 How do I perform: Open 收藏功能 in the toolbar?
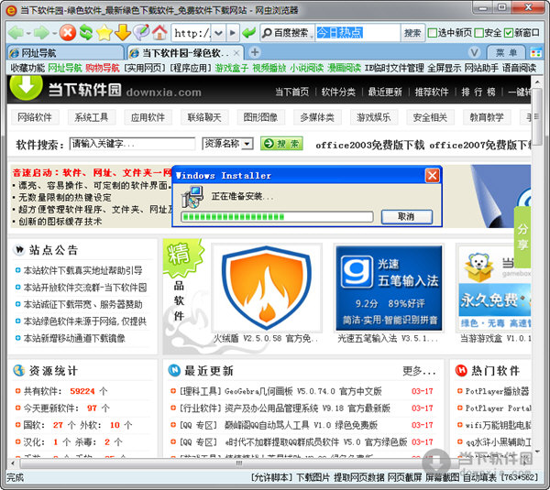tap(27, 68)
